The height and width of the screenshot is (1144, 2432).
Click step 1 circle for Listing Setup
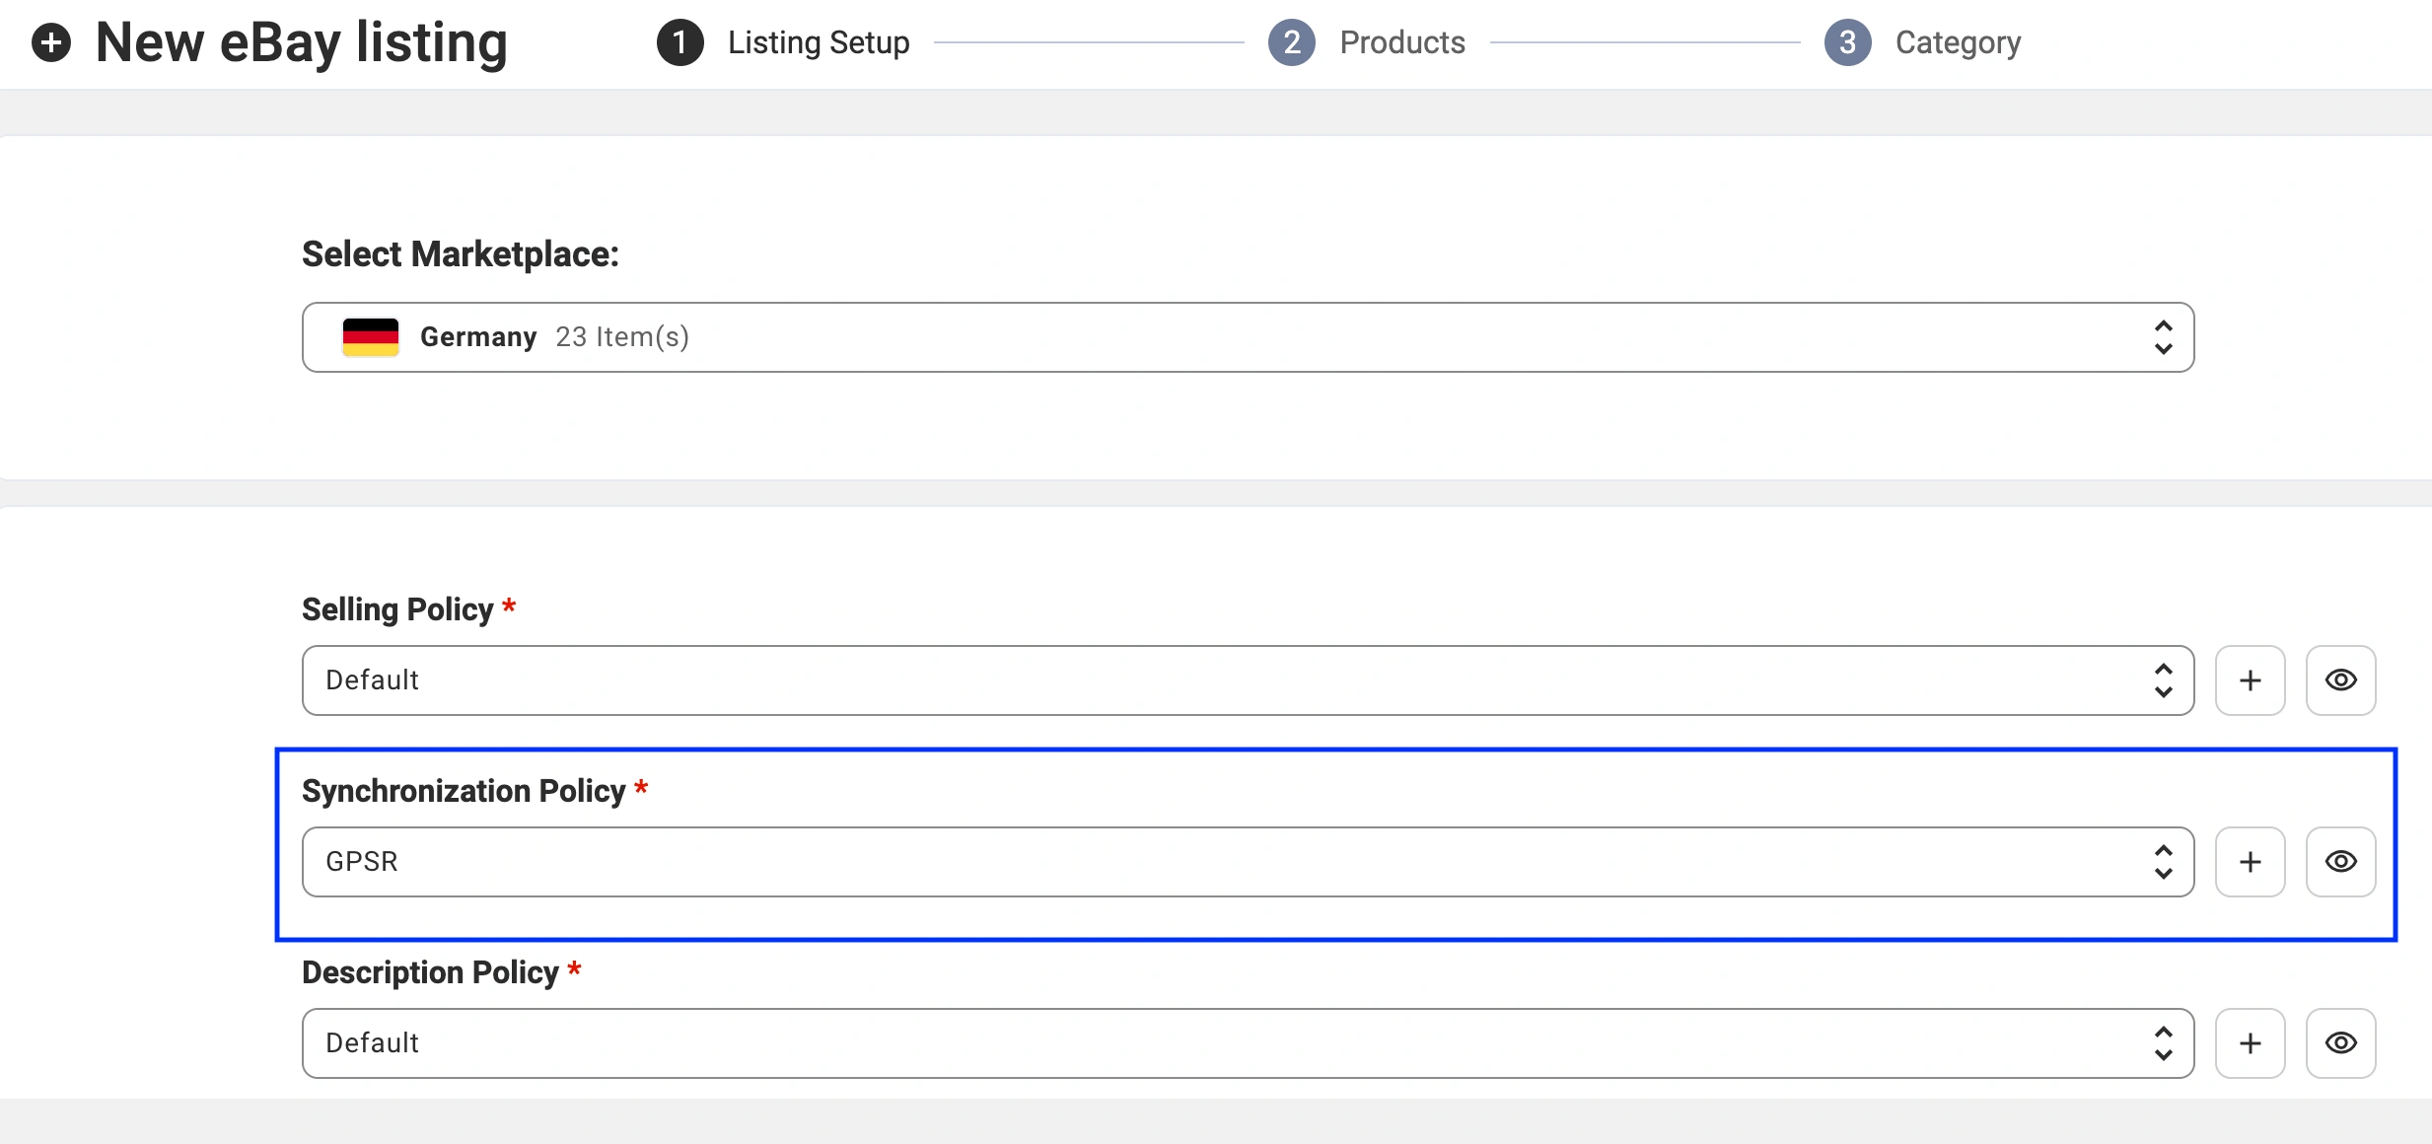(x=680, y=42)
